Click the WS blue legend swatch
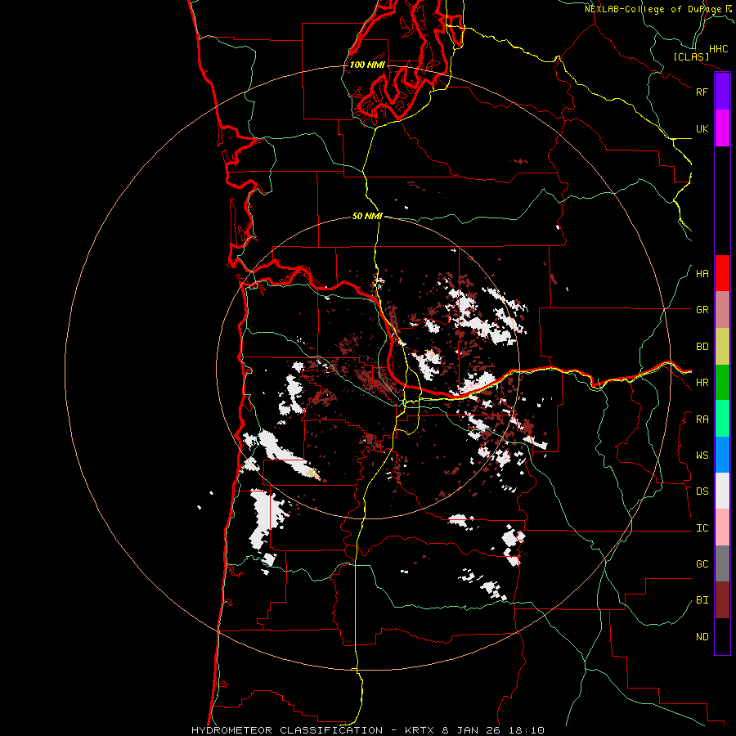This screenshot has width=736, height=736. tap(722, 455)
